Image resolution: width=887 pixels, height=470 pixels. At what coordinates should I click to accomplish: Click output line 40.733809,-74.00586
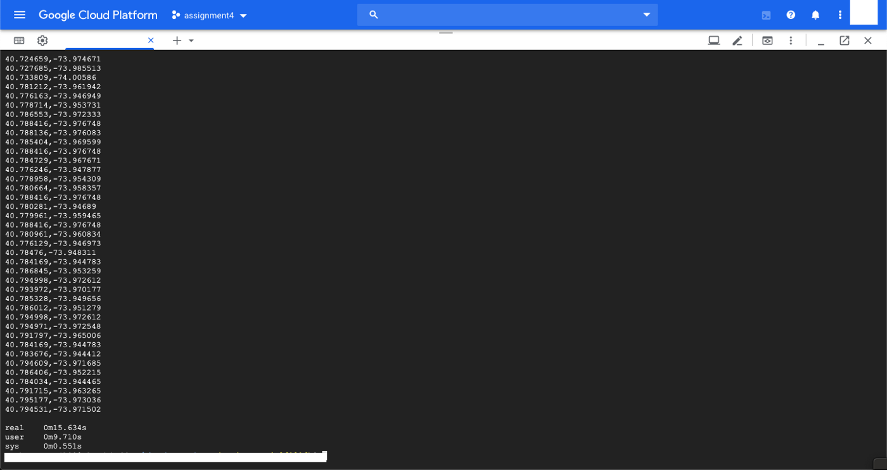click(x=51, y=78)
